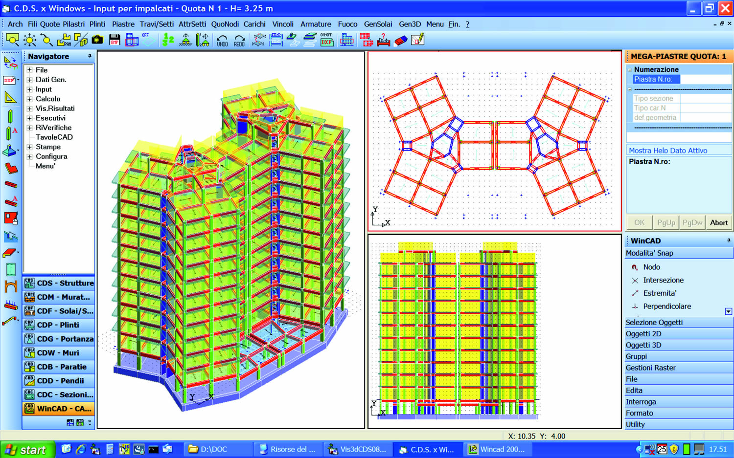Image resolution: width=734 pixels, height=458 pixels.
Task: Expand the Dati Gen. tree node
Action: point(30,80)
